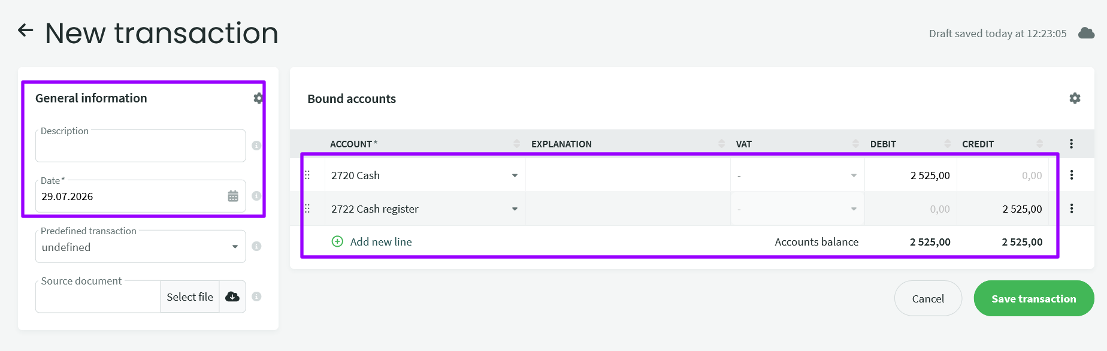The image size is (1107, 351).
Task: Click drag handle of 2720 Cash row
Action: pos(307,175)
